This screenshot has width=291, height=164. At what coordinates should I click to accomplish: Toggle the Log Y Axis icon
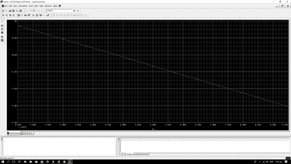click(x=29, y=15)
